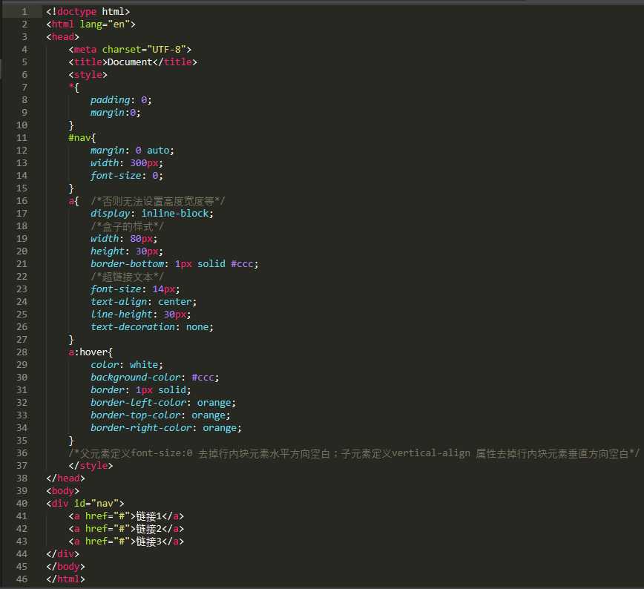Viewport: 644px width, 589px height.
Task: Click line number 40 in the gutter
Action: point(22,503)
